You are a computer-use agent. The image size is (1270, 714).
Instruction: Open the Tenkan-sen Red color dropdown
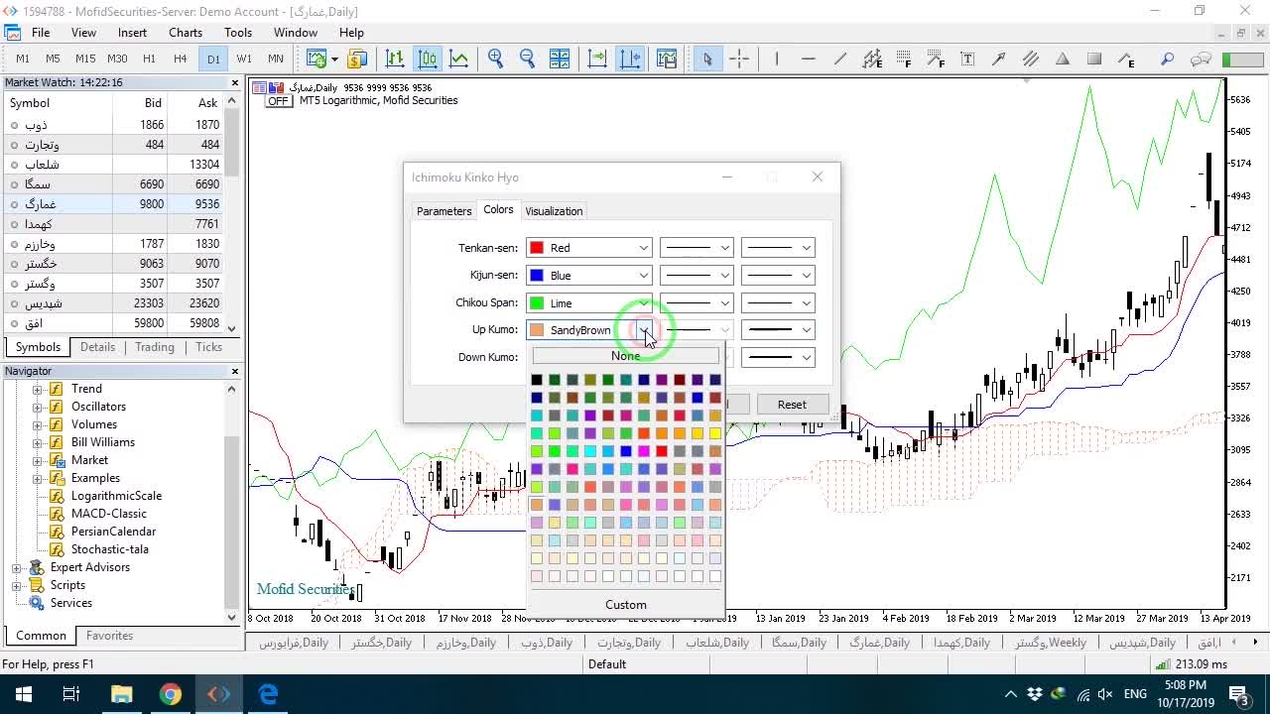point(589,248)
